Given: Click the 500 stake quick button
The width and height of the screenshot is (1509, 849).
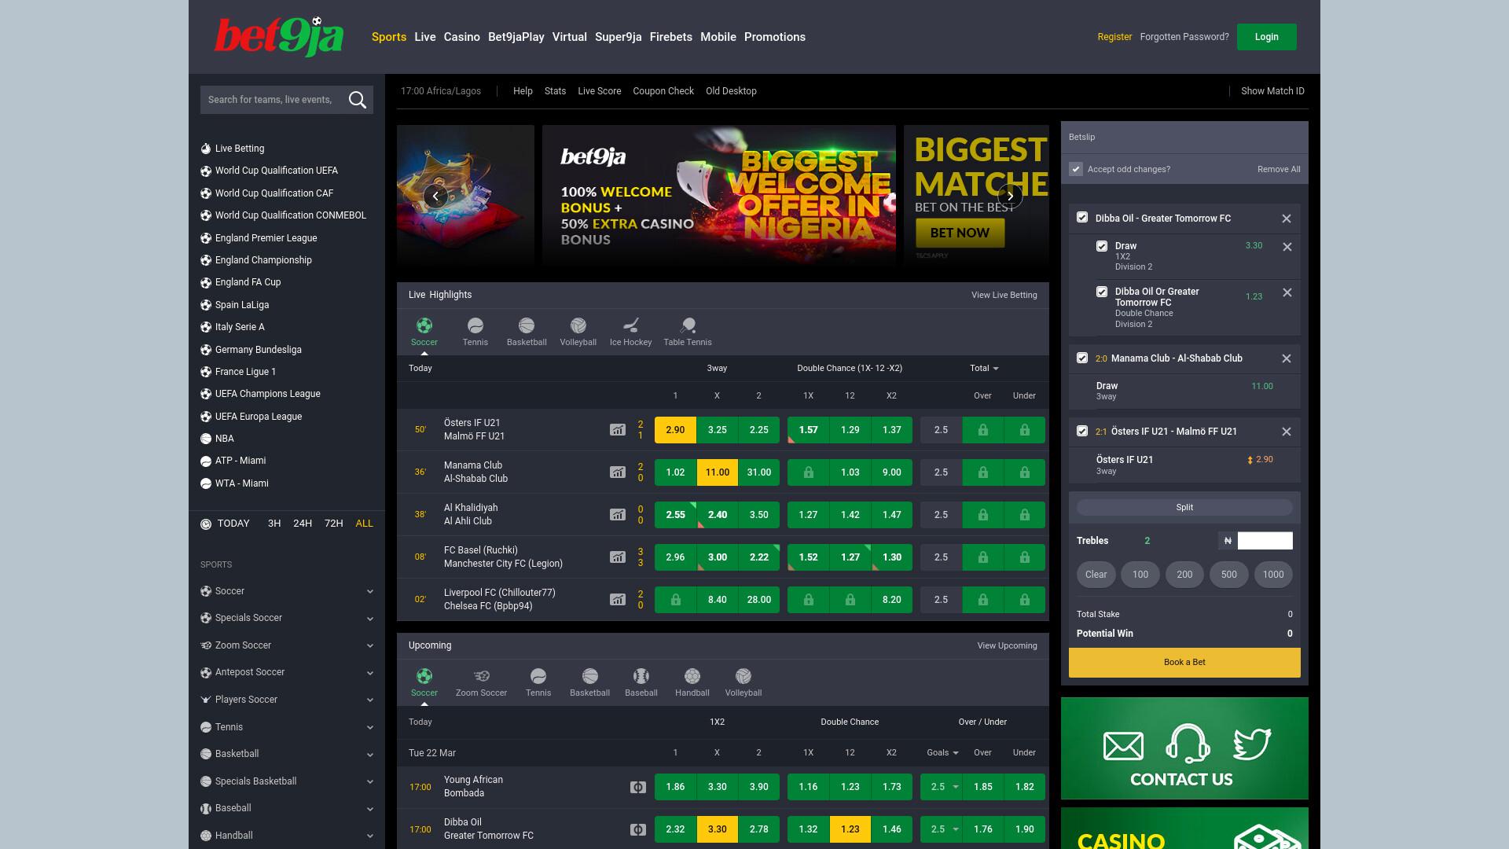Looking at the screenshot, I should pos(1229,575).
